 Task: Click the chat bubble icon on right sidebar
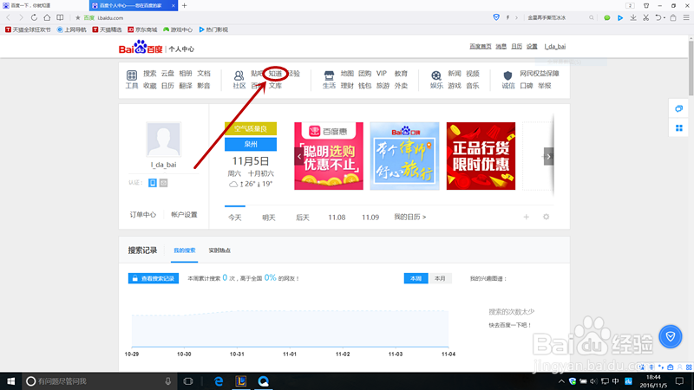[x=679, y=108]
